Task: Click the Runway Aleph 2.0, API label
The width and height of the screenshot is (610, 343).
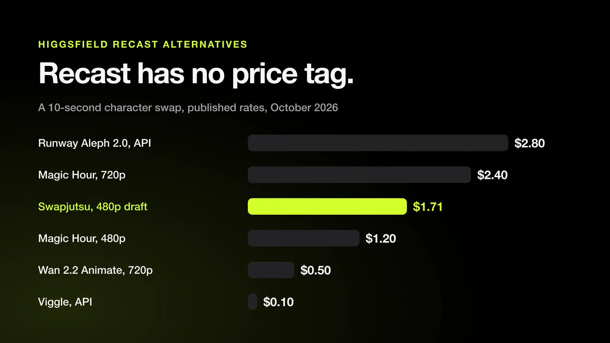Action: tap(95, 143)
